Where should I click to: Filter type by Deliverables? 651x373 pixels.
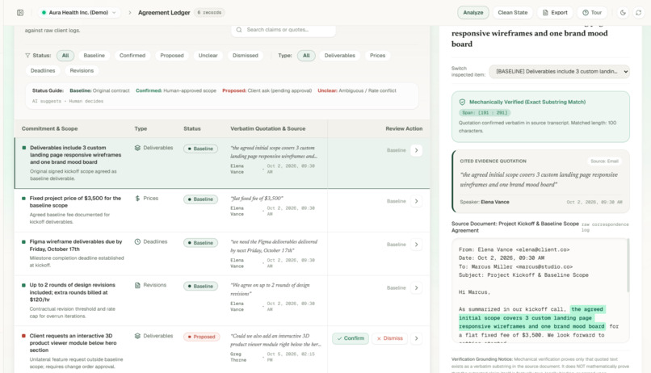[339, 55]
